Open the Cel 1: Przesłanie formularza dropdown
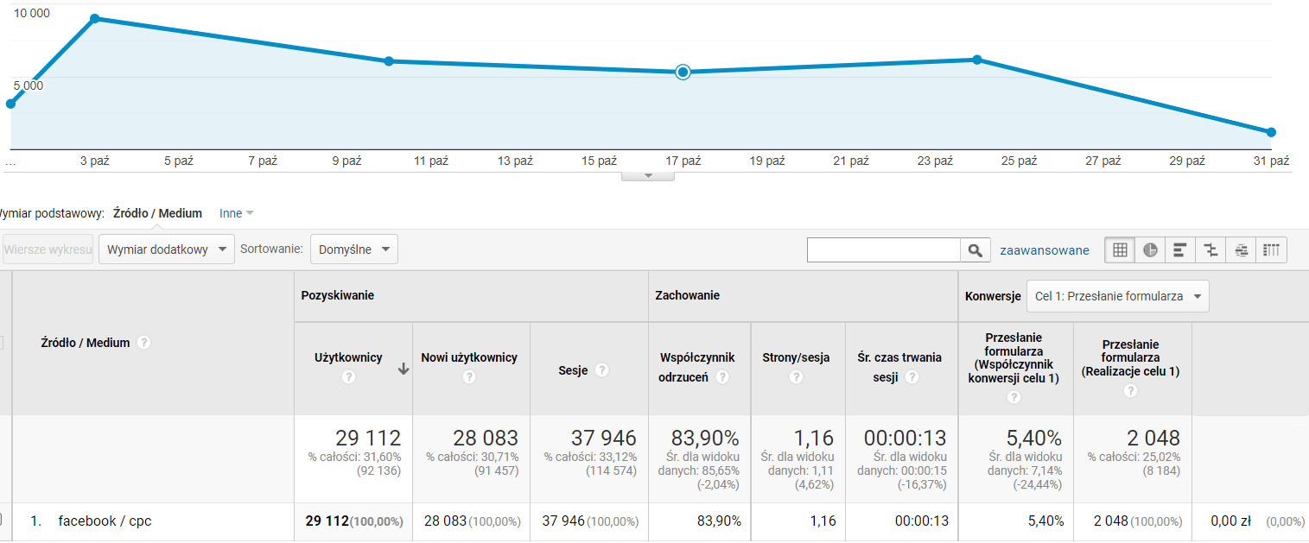This screenshot has height=543, width=1309. tap(1117, 296)
